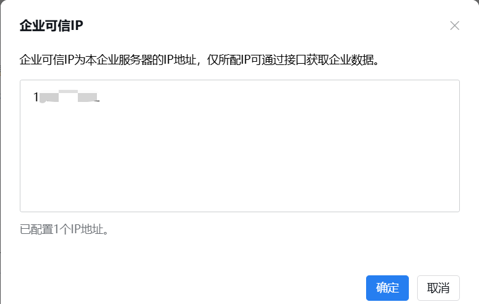This screenshot has height=304, width=479.
Task: Click the 已配置1个IP地址 status text
Action: click(64, 229)
